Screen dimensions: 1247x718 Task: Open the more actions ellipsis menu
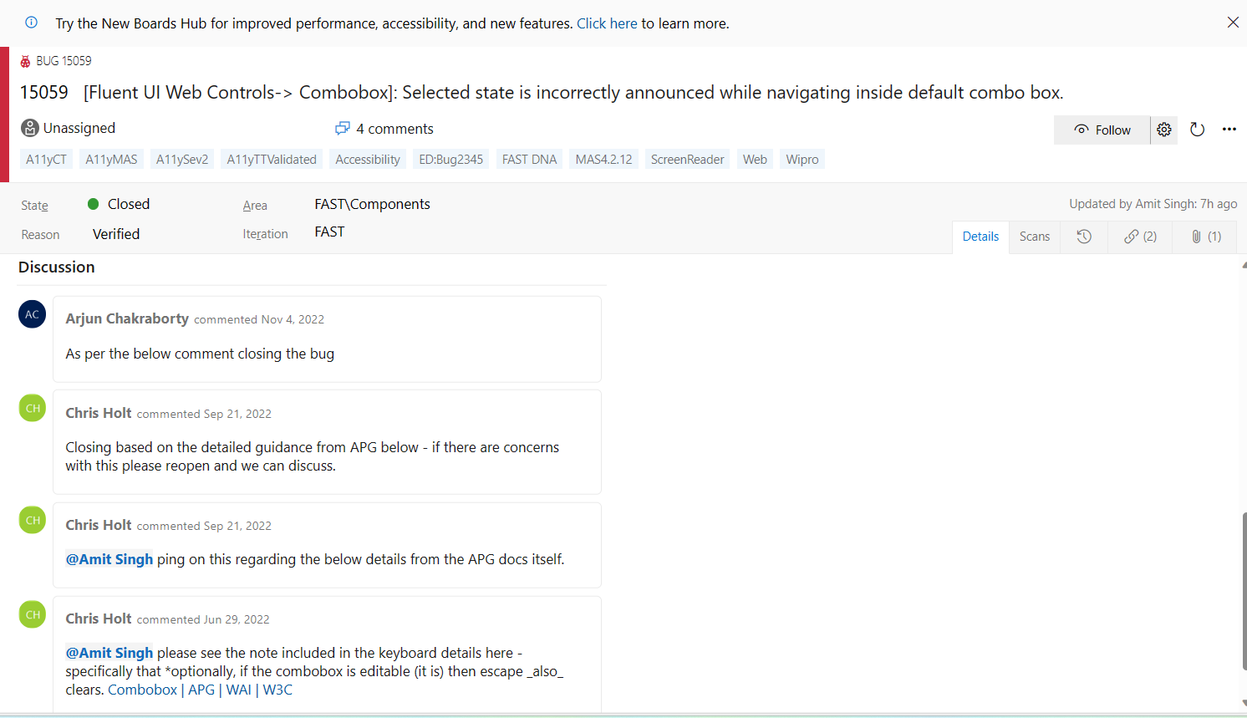coord(1229,130)
